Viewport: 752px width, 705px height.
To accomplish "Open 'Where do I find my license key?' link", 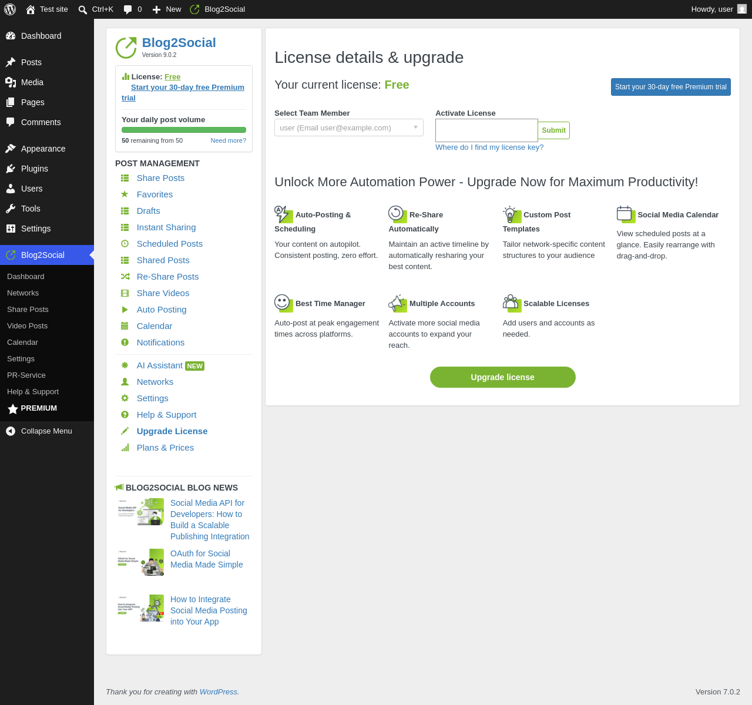I will tap(489, 147).
